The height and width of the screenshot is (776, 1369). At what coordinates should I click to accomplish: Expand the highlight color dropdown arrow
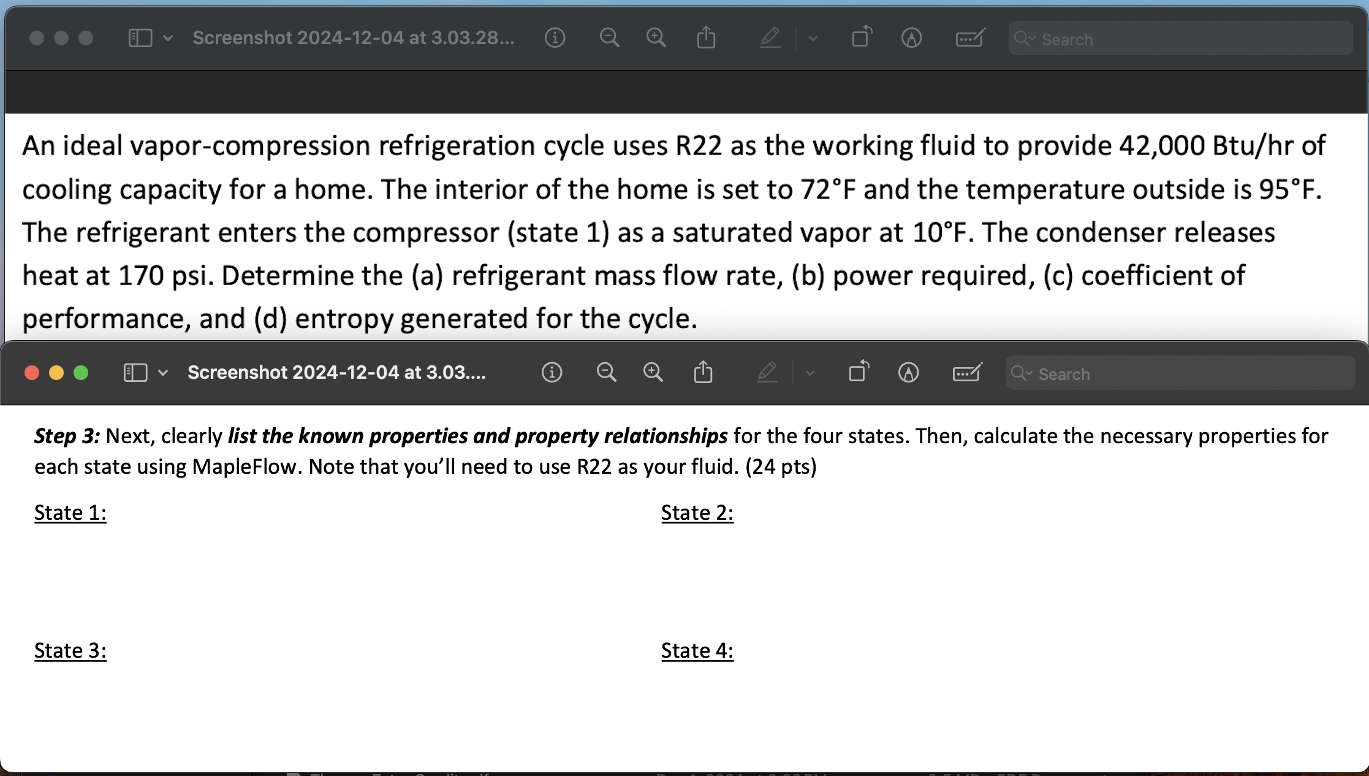[x=811, y=38]
